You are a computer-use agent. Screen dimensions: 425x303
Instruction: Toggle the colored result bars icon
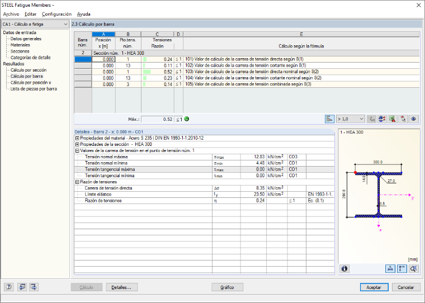tap(329, 119)
